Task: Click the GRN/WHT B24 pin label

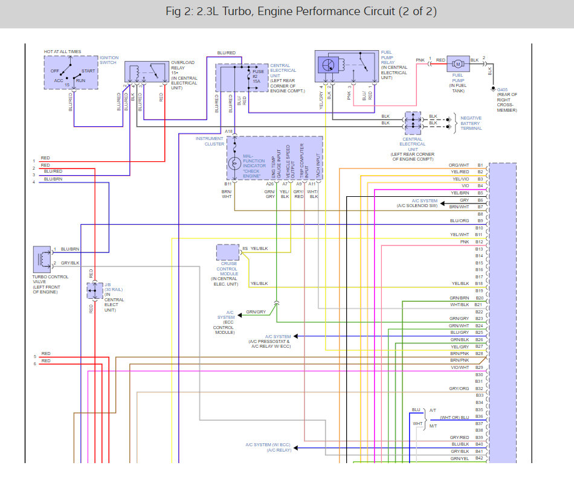Action: [x=466, y=326]
